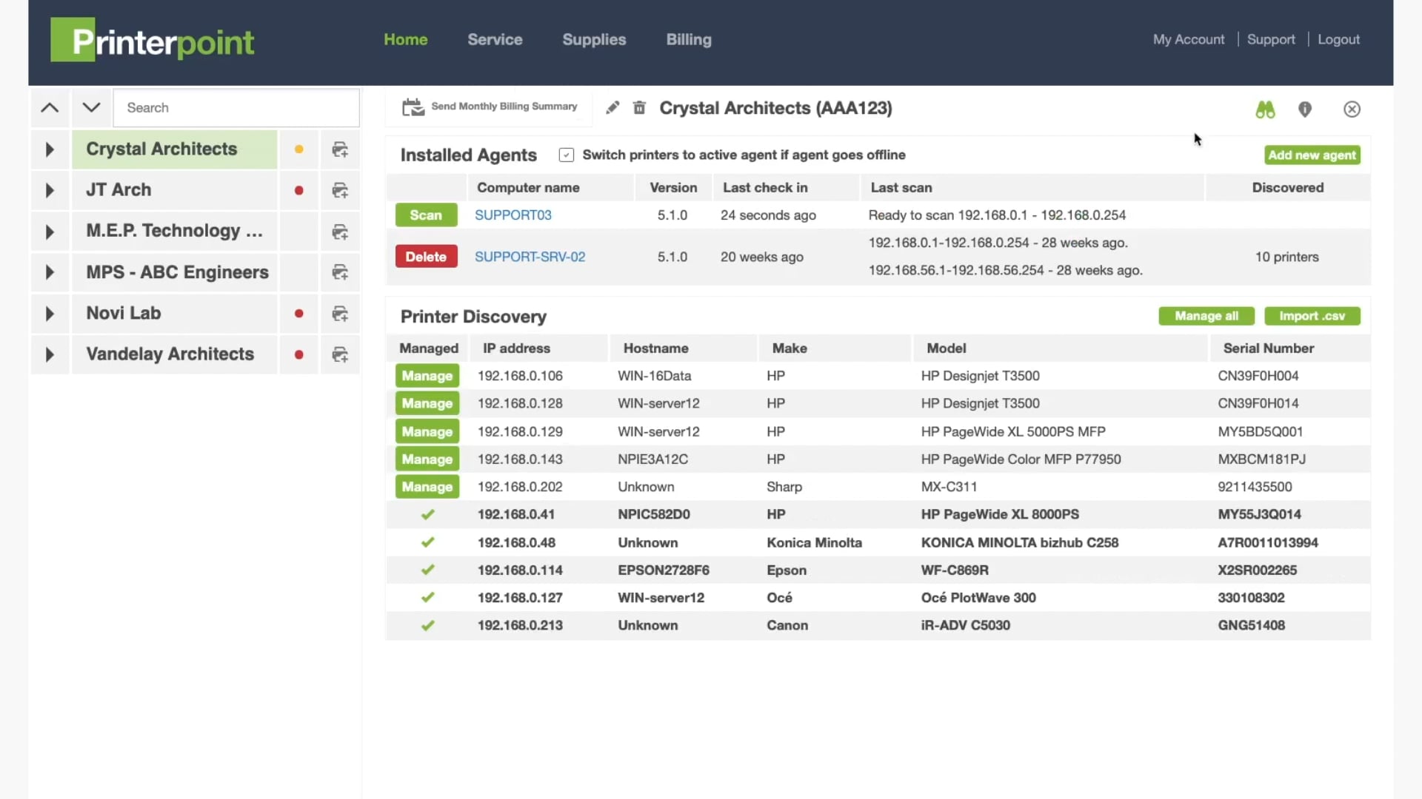Close the Crystal Architects panel with X icon
Image resolution: width=1422 pixels, height=799 pixels.
pyautogui.click(x=1352, y=109)
